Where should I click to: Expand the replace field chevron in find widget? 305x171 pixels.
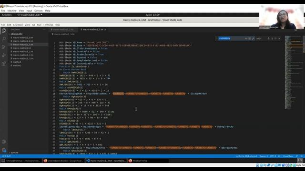[x=217, y=38]
